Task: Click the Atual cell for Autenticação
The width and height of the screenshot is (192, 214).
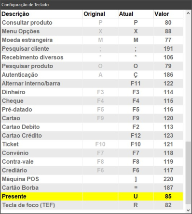Action: pos(136,75)
